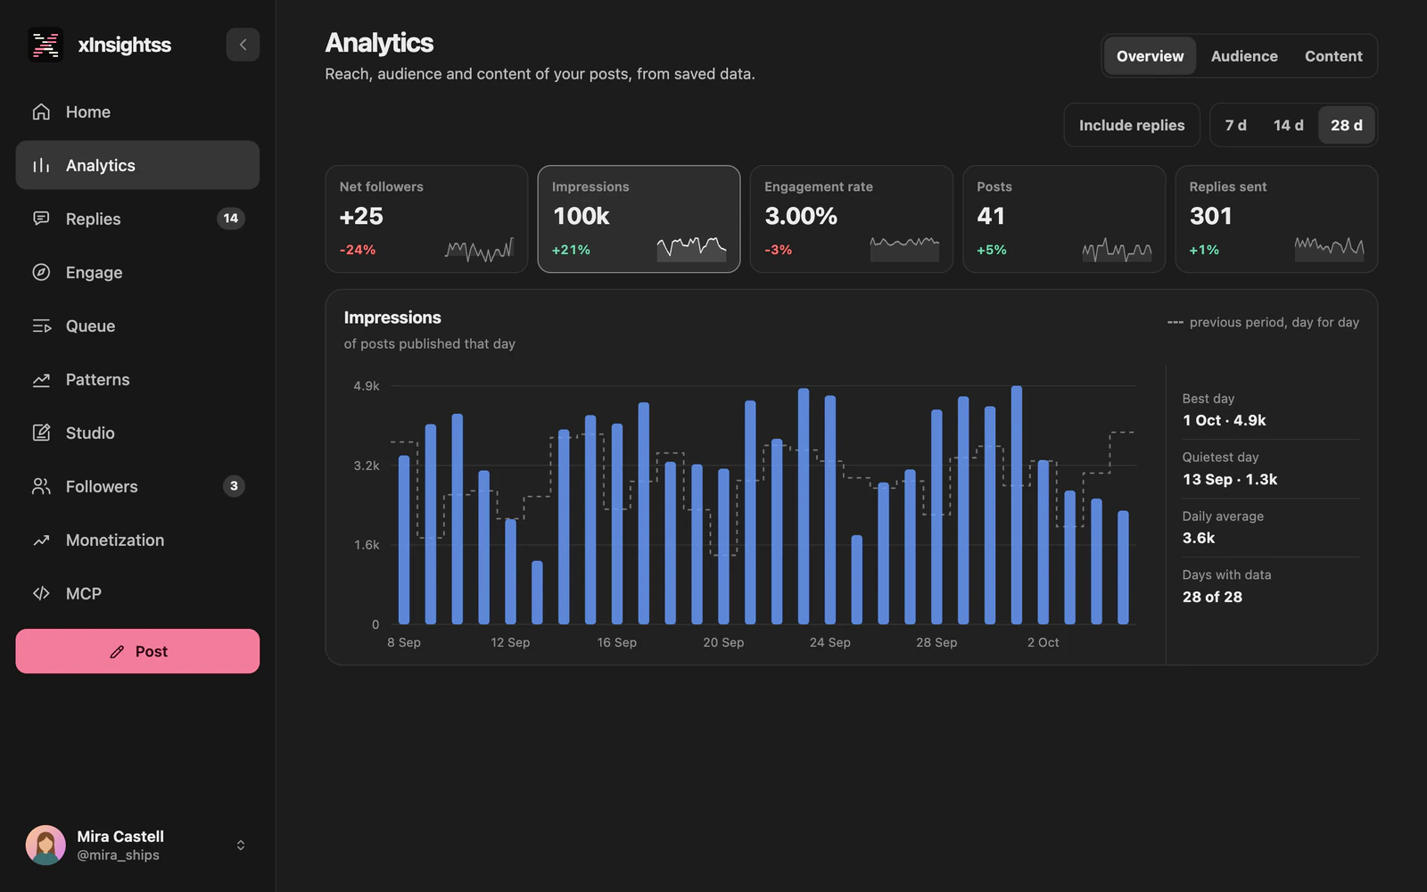Click the Analytics bar chart icon
1427x892 pixels.
click(41, 165)
